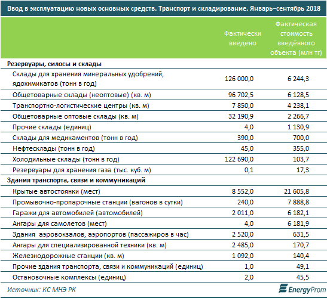The height and width of the screenshot is (298, 327).
Task: Select the 'Железнодорожные станции (кв. м)' row
Action: pos(164,256)
